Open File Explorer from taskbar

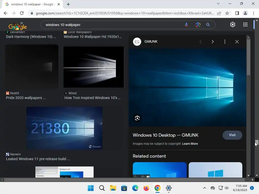(113, 188)
